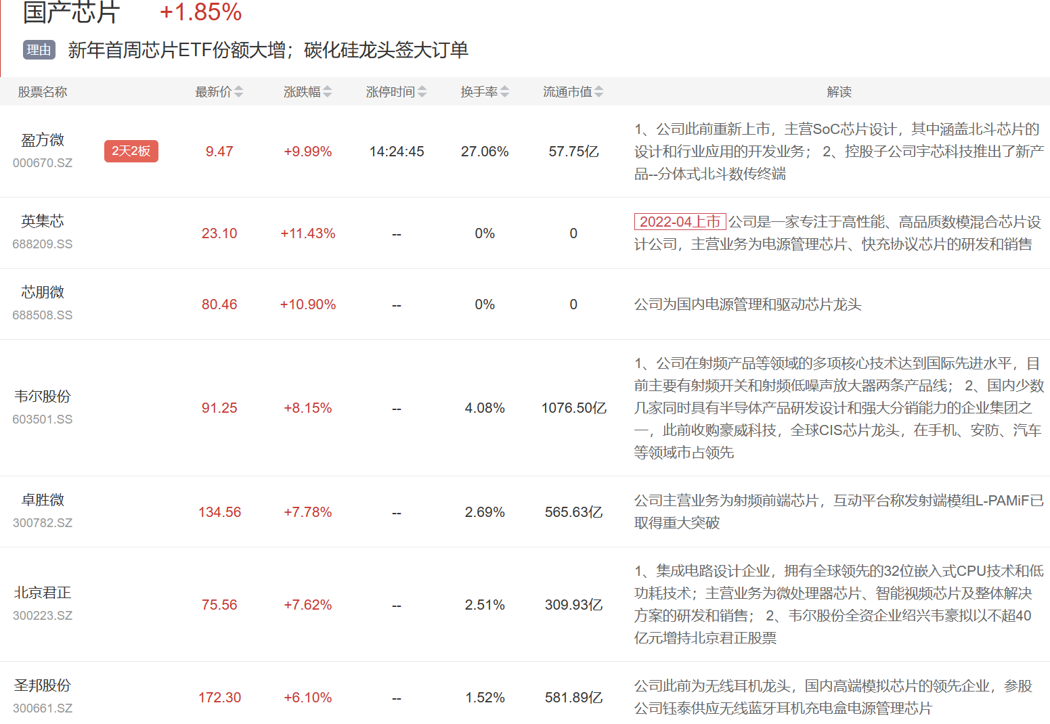The height and width of the screenshot is (724, 1050).
Task: Click 最新价 column header text
Action: 213,92
